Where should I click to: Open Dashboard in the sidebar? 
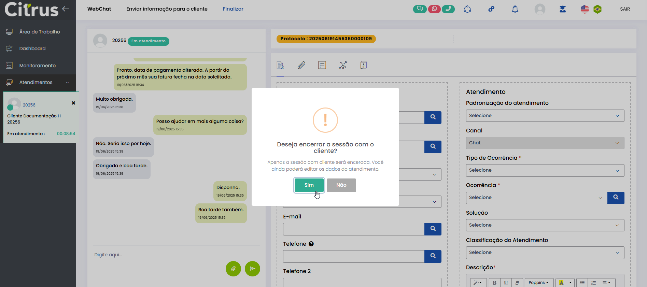pyautogui.click(x=32, y=48)
